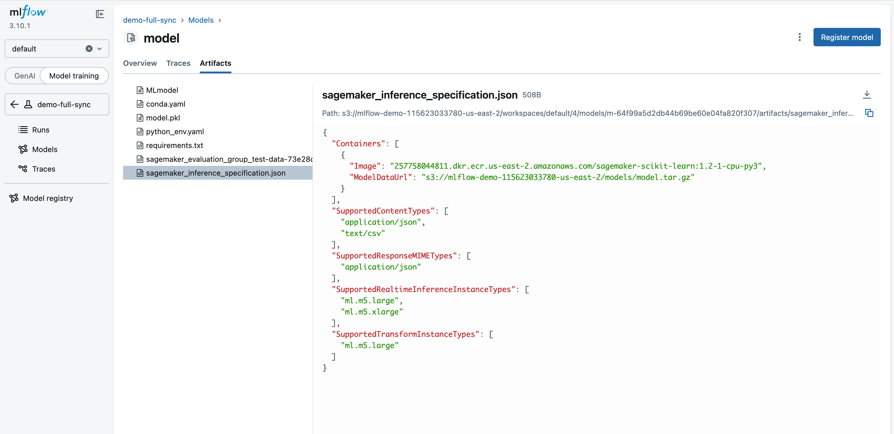Select the sagemaker_evaluation_group_test-data file
This screenshot has height=434, width=894.
(218, 159)
